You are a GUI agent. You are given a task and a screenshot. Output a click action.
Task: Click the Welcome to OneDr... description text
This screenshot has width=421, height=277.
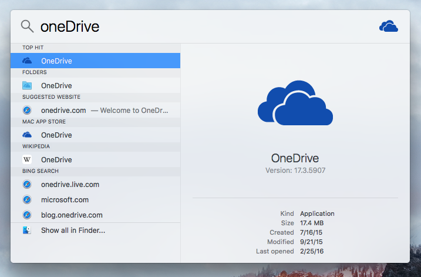(x=134, y=110)
